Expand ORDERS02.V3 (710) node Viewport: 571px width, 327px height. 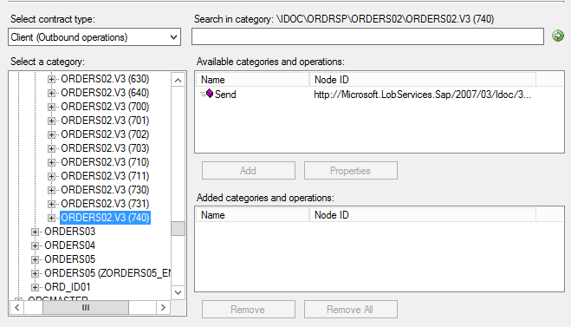(51, 162)
